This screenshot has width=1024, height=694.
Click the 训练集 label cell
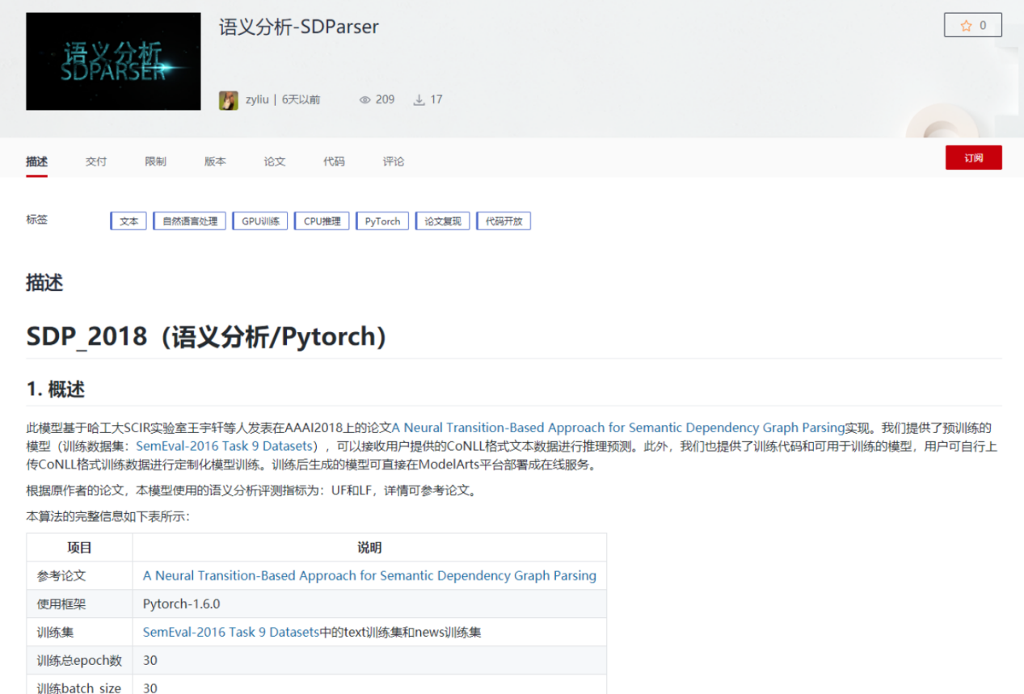(x=79, y=633)
